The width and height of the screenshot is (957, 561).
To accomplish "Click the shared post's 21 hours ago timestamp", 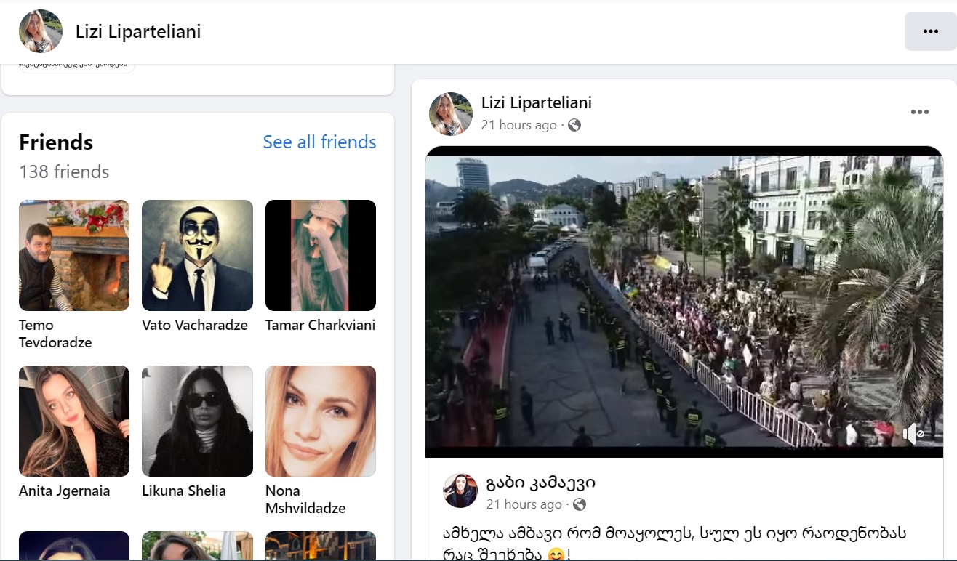I will click(x=524, y=504).
